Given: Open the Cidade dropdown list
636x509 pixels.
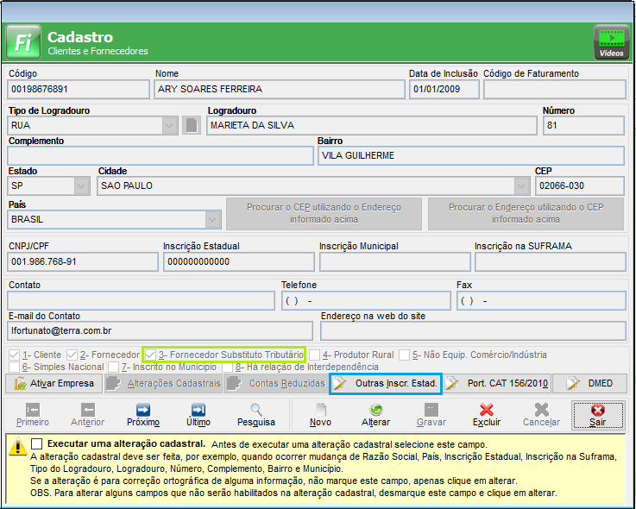Looking at the screenshot, I should point(521,185).
